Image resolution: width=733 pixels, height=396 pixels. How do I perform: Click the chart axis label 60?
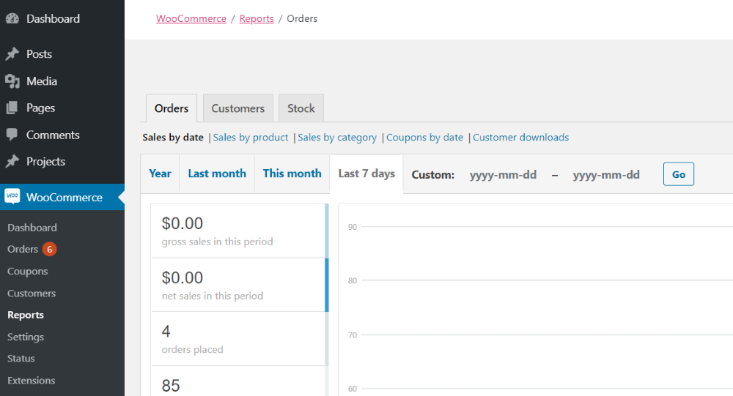[353, 389]
